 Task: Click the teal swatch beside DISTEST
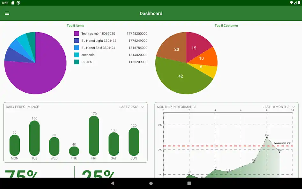(x=77, y=62)
